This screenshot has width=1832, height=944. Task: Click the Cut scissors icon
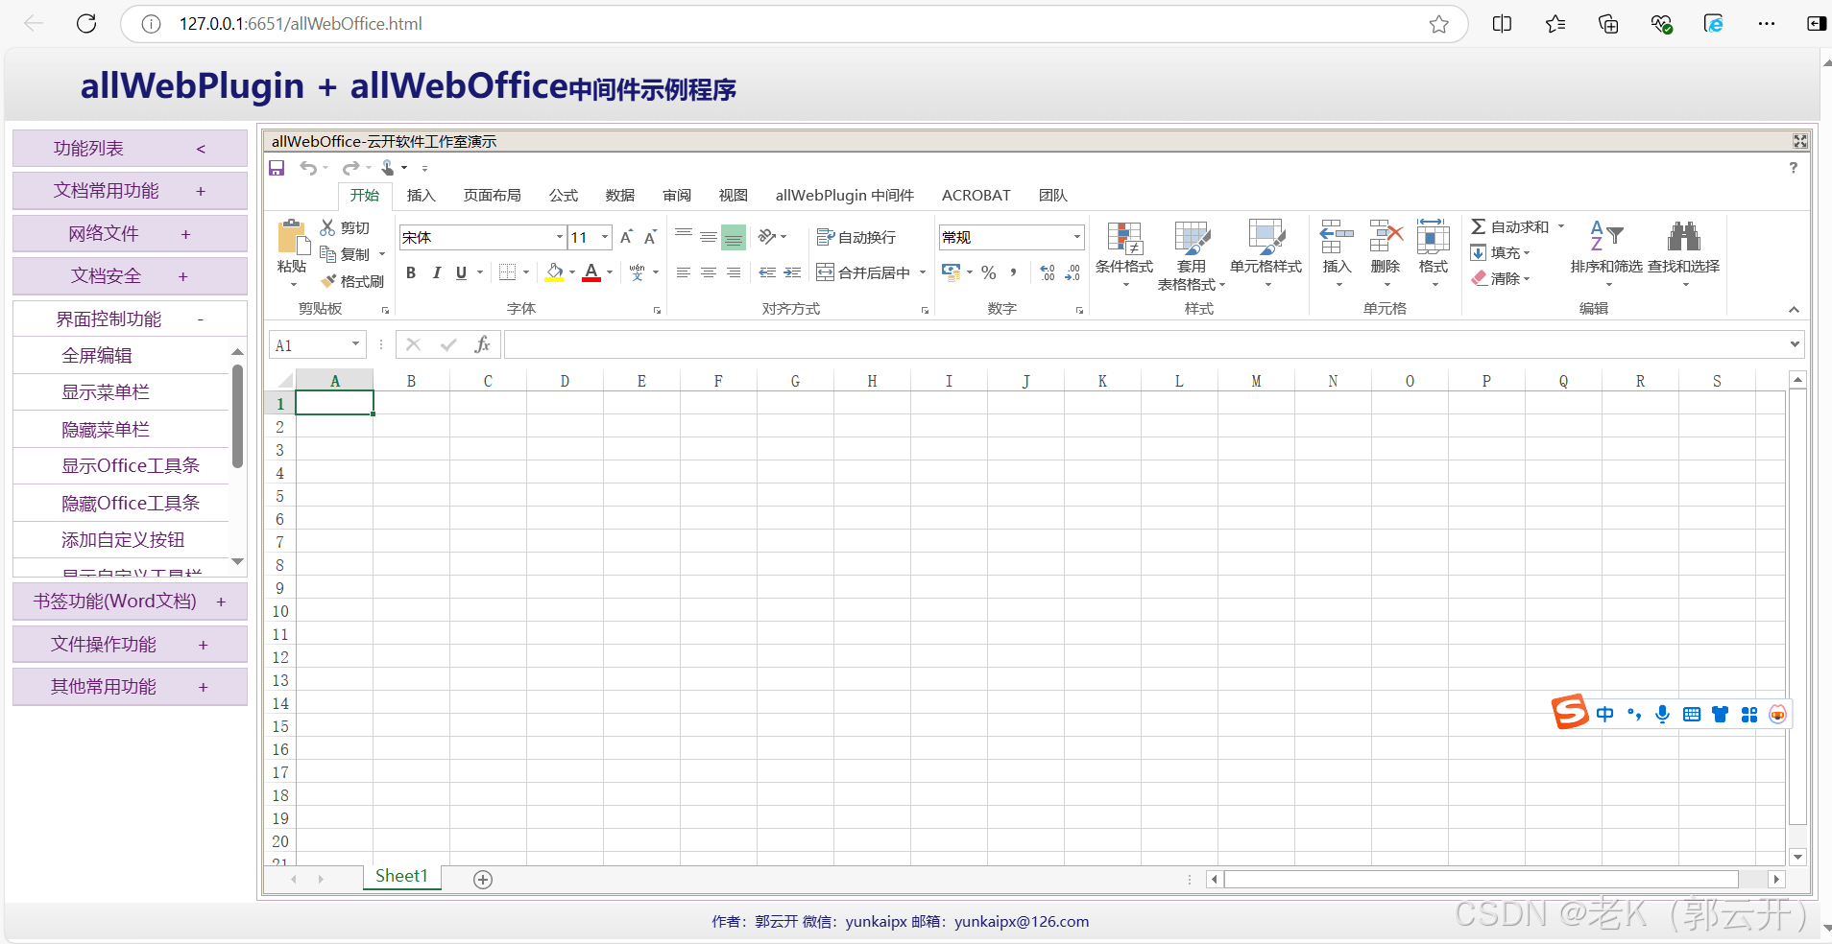327,227
